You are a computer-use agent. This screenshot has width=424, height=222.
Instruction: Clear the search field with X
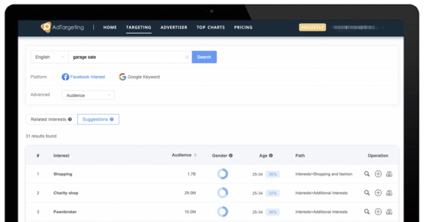tap(187, 57)
